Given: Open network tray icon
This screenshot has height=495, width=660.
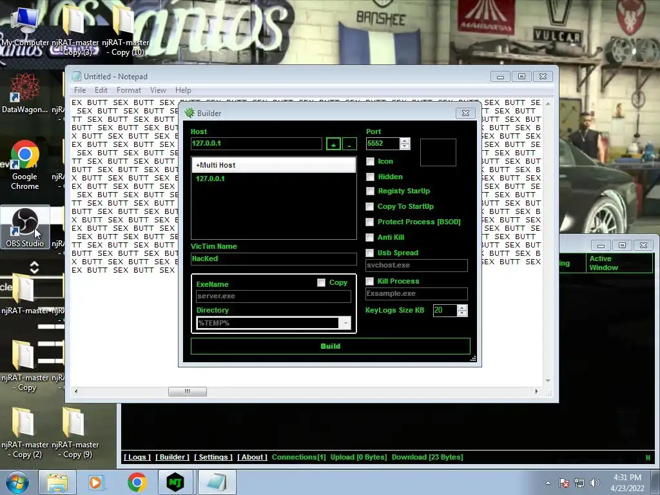Looking at the screenshot, I should point(579,483).
